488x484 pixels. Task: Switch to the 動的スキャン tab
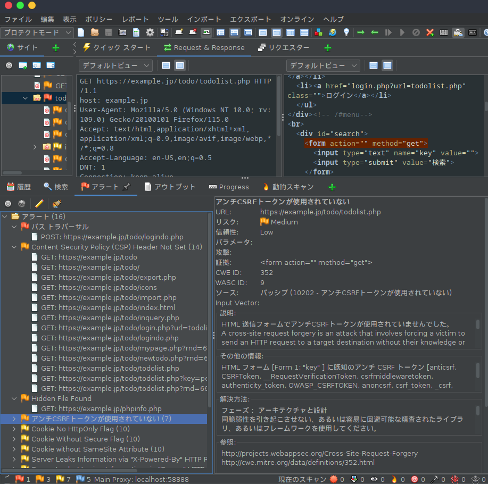(x=288, y=187)
